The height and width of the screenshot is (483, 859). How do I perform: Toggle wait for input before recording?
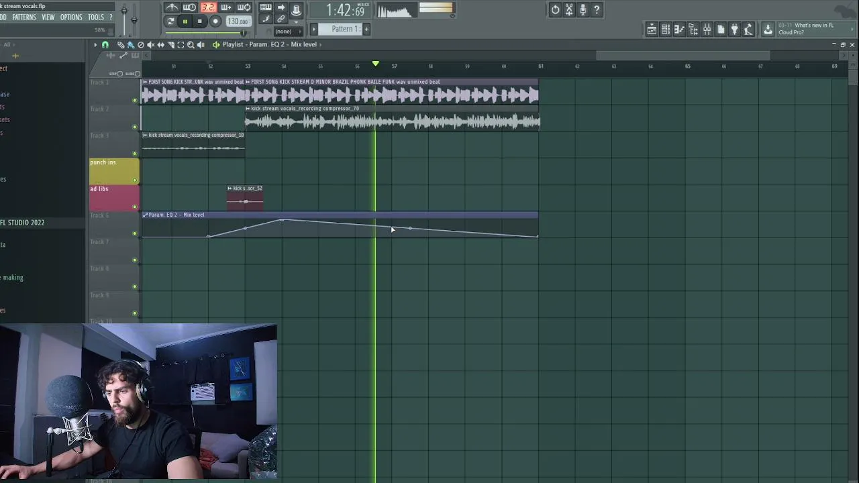tap(189, 7)
